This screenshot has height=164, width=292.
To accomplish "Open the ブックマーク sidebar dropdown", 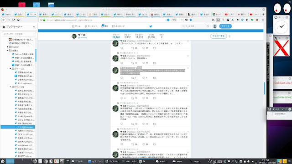I will 14,27.
